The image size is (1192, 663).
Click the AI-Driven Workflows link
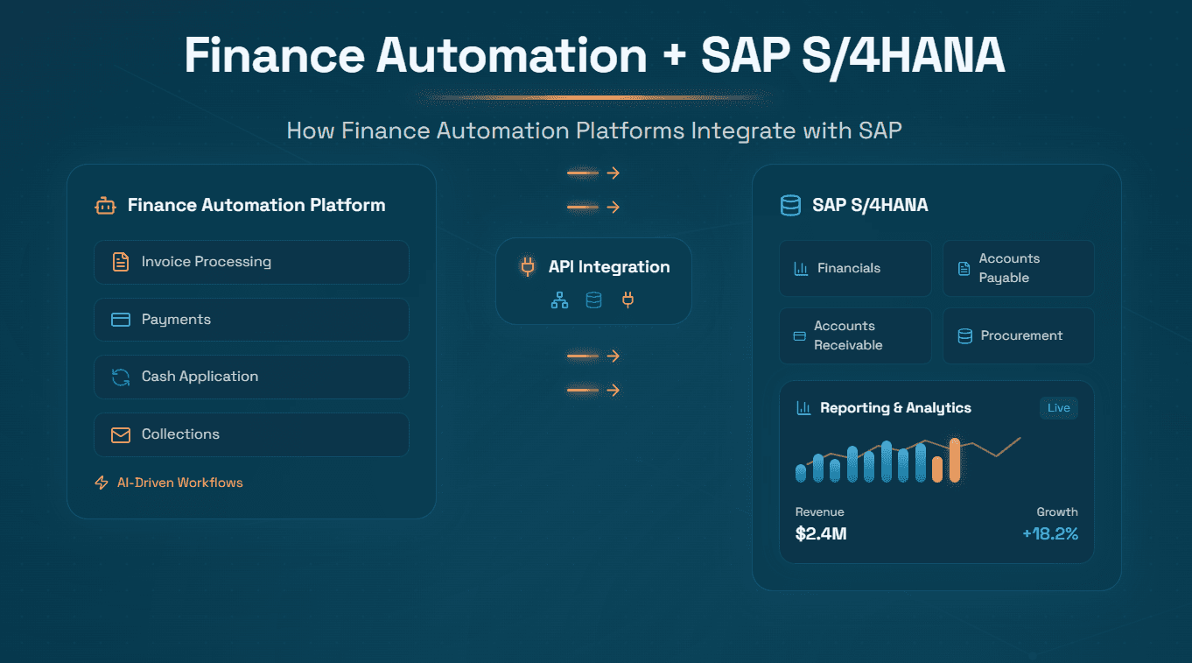pos(180,483)
